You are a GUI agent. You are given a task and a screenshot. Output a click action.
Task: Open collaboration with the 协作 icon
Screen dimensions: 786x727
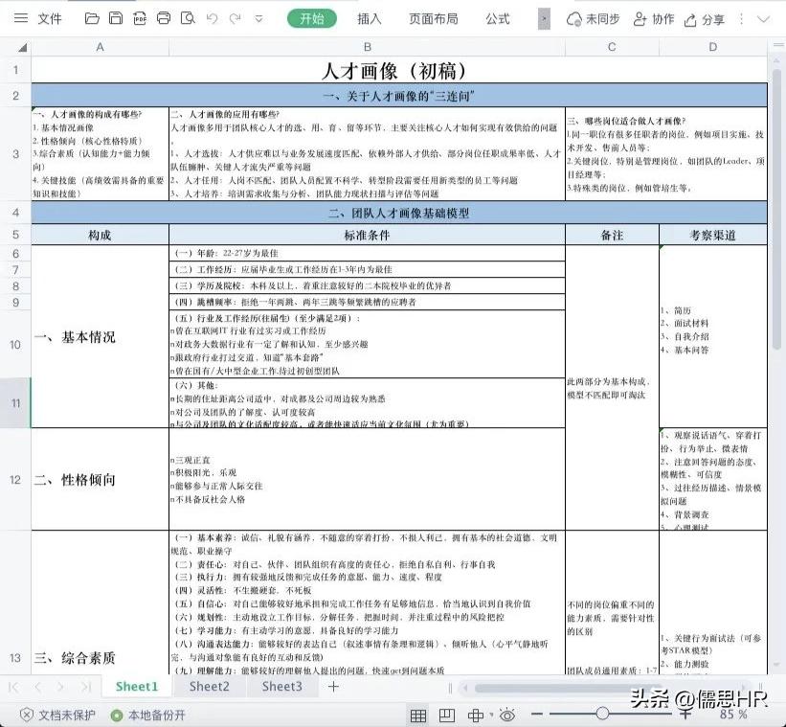(x=655, y=17)
